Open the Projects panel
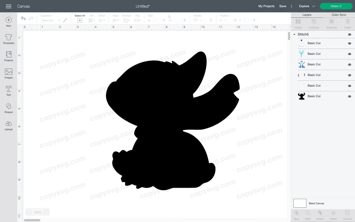Screen dimensions: 355x222 click(x=8, y=56)
